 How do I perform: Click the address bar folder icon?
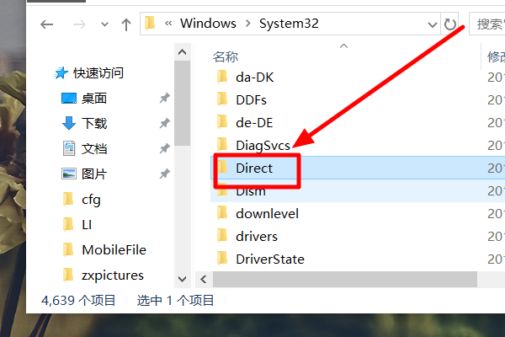point(150,24)
